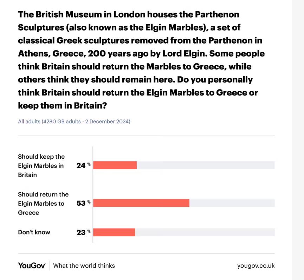Click the 53% red bar
Viewport: 304px width, 280px height.
tap(141, 203)
